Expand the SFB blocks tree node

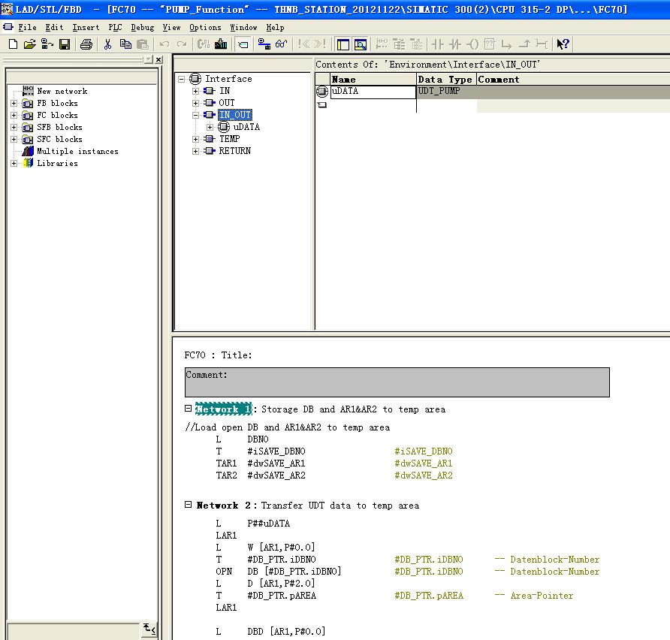14,127
